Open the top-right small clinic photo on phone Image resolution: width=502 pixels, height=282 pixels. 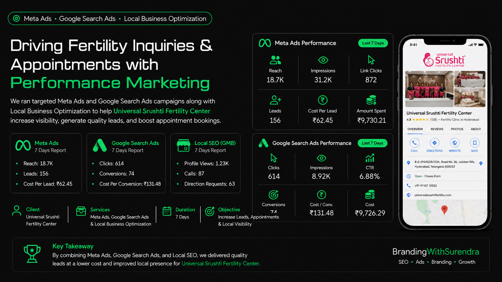pos(470,79)
